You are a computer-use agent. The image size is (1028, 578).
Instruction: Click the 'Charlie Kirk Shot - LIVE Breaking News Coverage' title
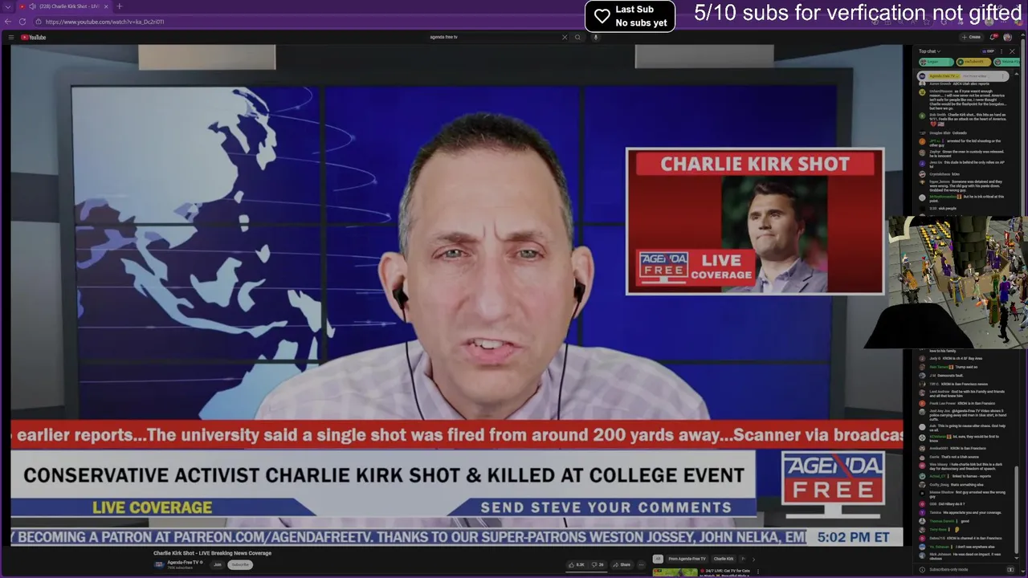(212, 553)
